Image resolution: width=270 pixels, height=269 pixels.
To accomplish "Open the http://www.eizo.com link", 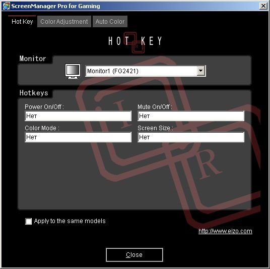I will pos(225,231).
